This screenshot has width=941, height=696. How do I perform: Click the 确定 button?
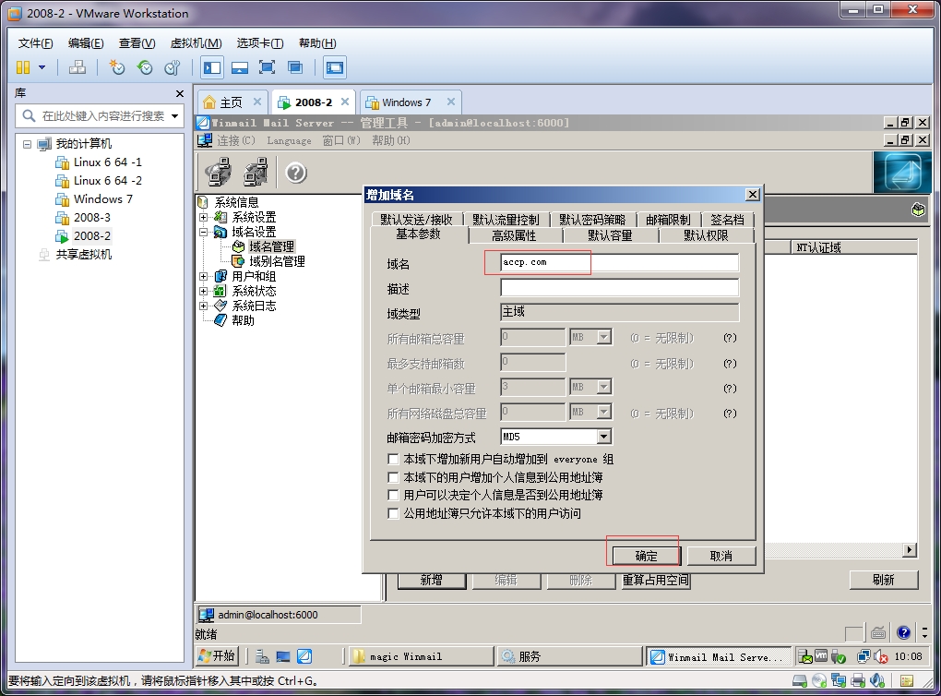click(647, 556)
